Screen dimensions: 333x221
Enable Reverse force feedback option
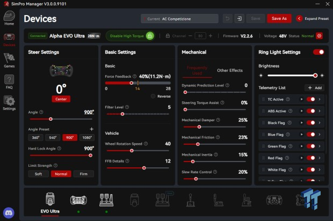click(153, 97)
